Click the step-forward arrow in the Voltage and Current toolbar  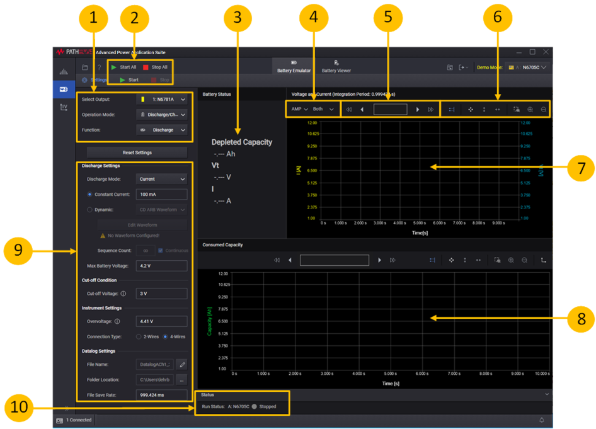click(417, 110)
